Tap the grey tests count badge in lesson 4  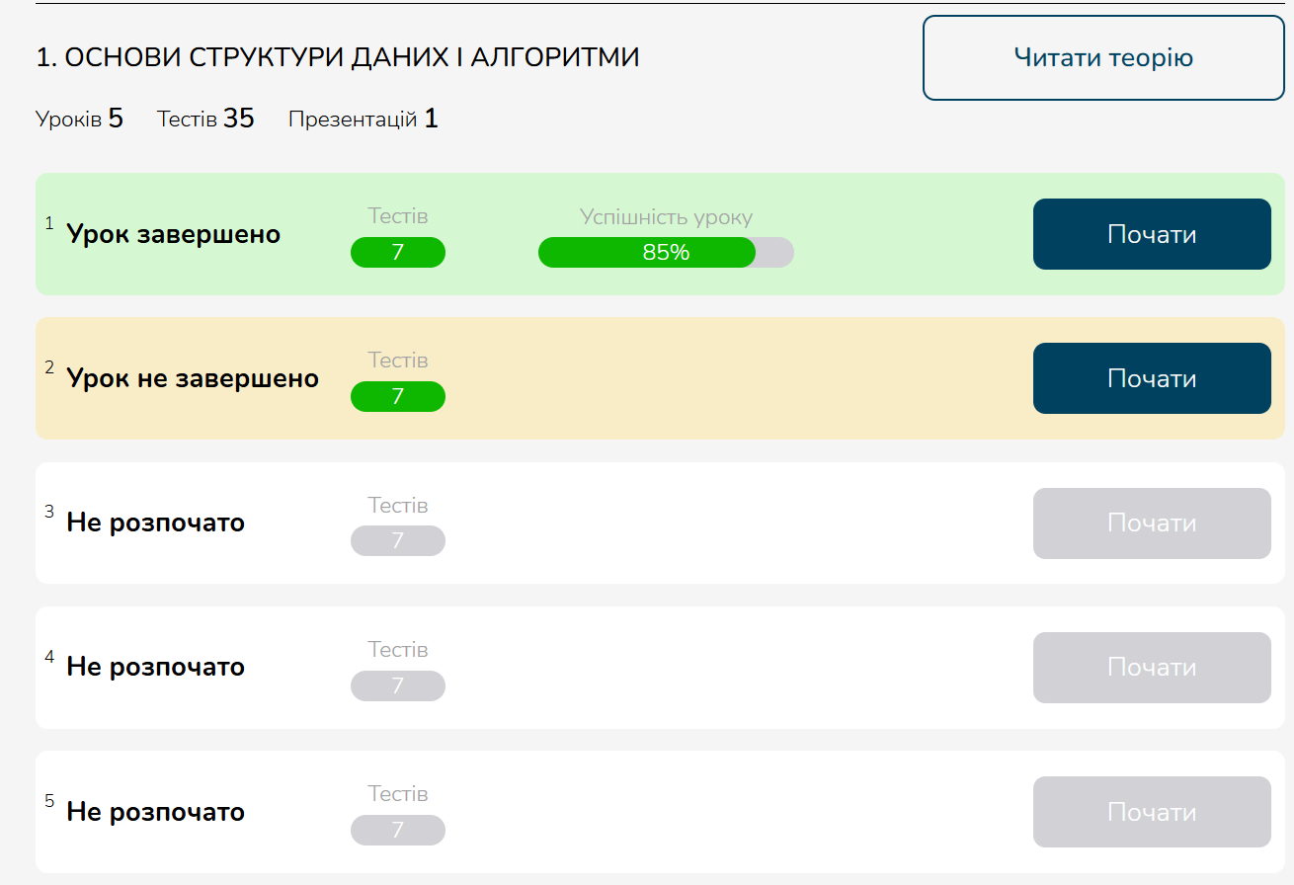click(398, 686)
